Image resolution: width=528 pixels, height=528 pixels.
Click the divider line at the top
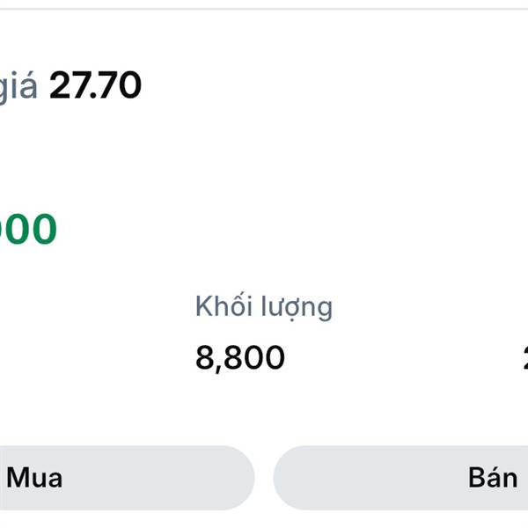tap(264, 9)
